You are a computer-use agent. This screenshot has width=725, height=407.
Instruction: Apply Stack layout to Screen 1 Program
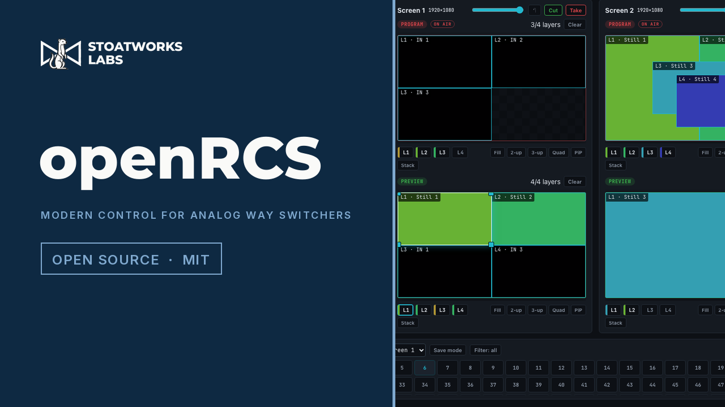click(x=408, y=166)
